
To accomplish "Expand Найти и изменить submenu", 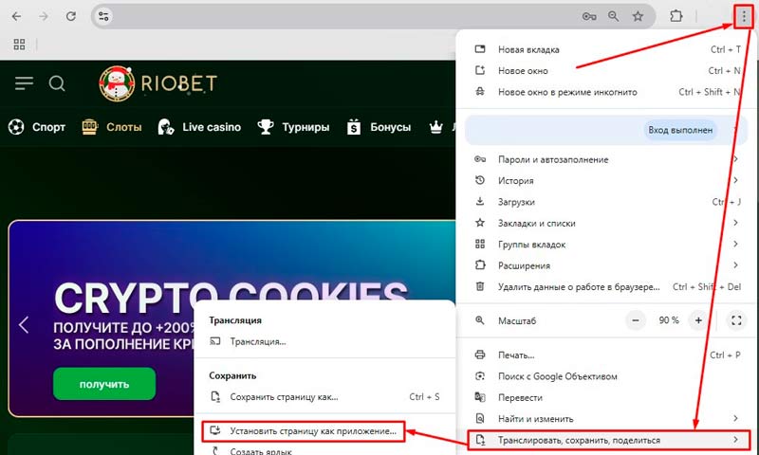I will tap(607, 419).
